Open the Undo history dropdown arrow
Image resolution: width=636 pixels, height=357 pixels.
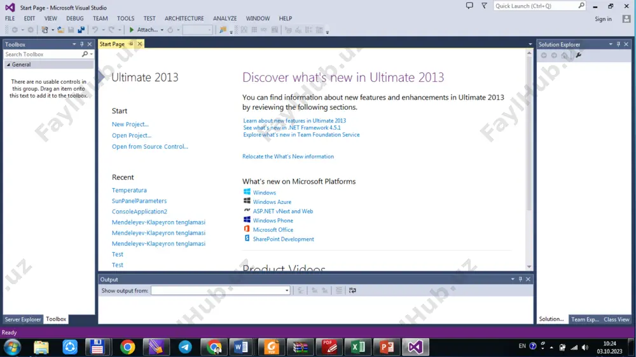point(103,30)
